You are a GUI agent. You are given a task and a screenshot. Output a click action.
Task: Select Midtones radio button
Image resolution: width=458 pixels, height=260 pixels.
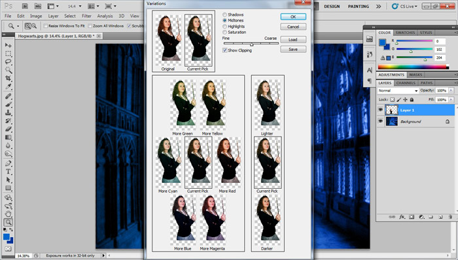224,20
